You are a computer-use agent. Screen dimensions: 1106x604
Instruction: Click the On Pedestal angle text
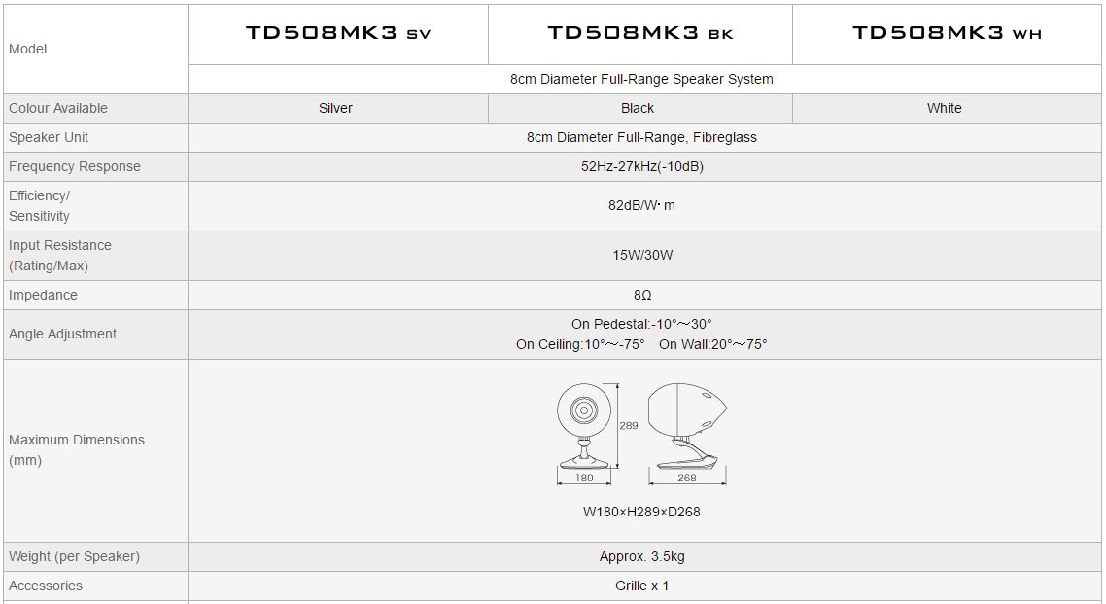641,324
